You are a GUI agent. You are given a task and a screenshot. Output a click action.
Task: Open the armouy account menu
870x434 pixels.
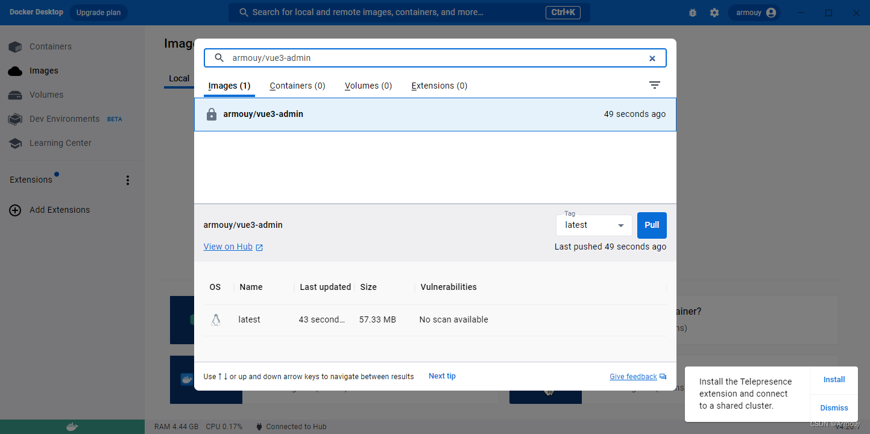point(754,13)
